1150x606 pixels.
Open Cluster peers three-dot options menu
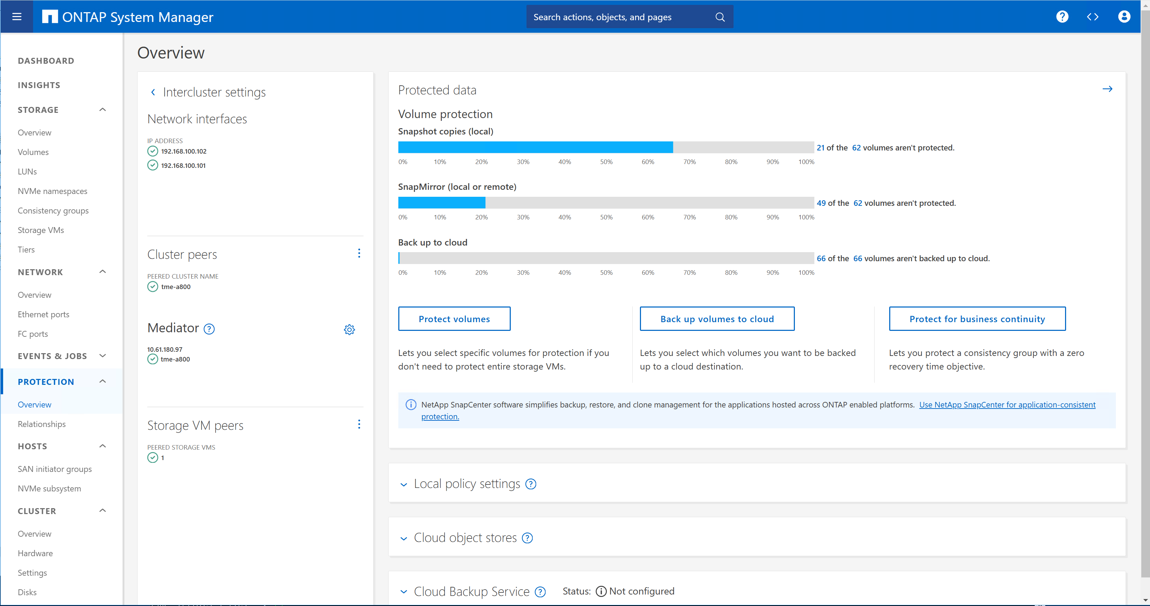(359, 254)
